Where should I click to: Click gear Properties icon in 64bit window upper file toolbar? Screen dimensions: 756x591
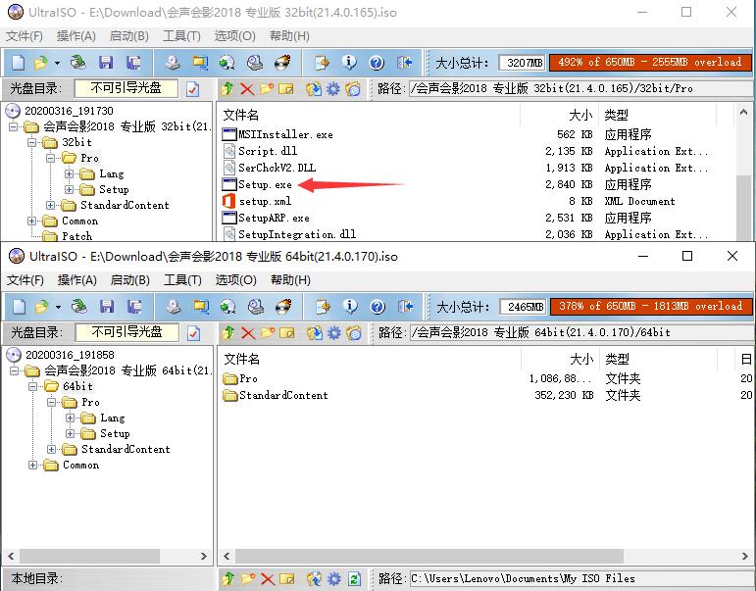pos(333,332)
